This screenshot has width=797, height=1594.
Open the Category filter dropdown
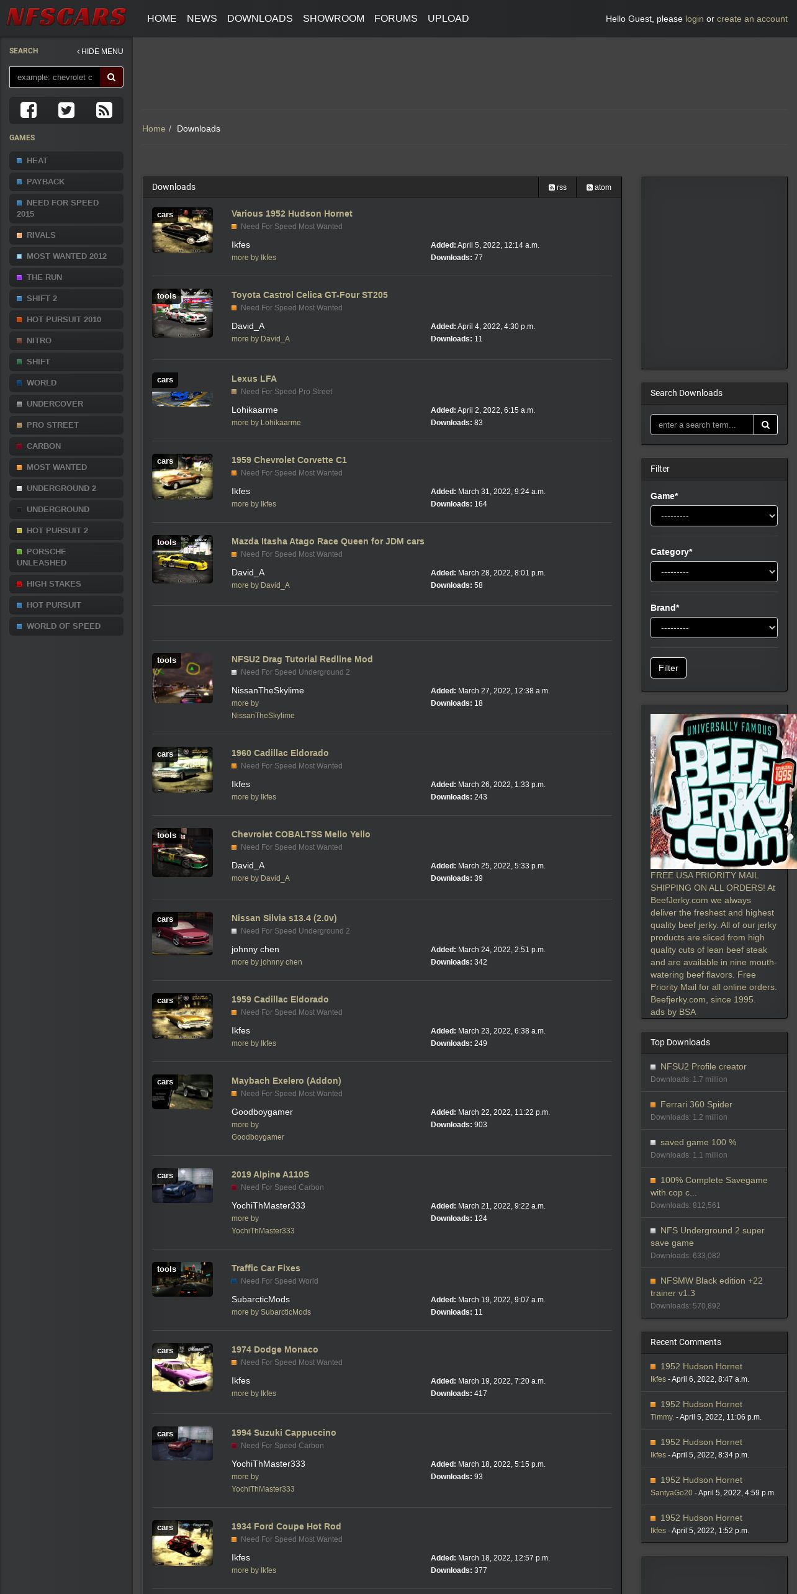tap(714, 572)
